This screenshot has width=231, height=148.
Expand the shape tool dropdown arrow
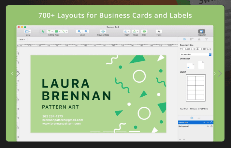pyautogui.click(x=59, y=32)
